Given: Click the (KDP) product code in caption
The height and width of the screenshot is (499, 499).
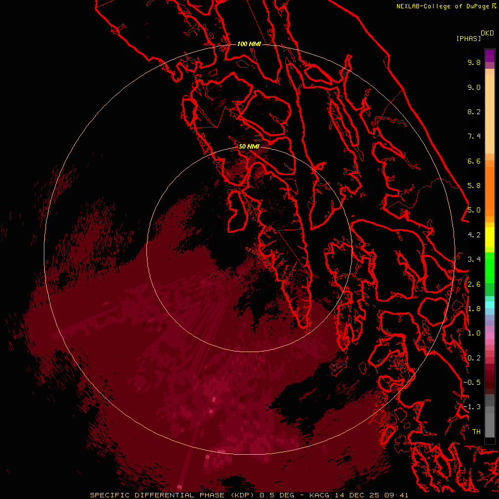Looking at the screenshot, I should (x=242, y=495).
